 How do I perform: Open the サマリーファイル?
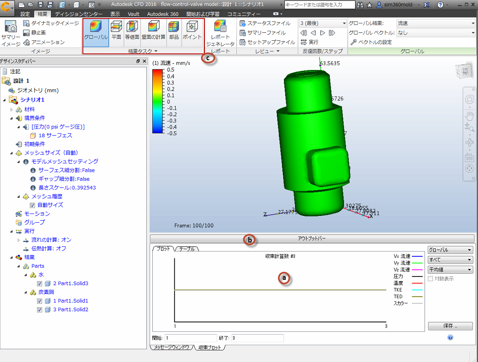pyautogui.click(x=263, y=33)
